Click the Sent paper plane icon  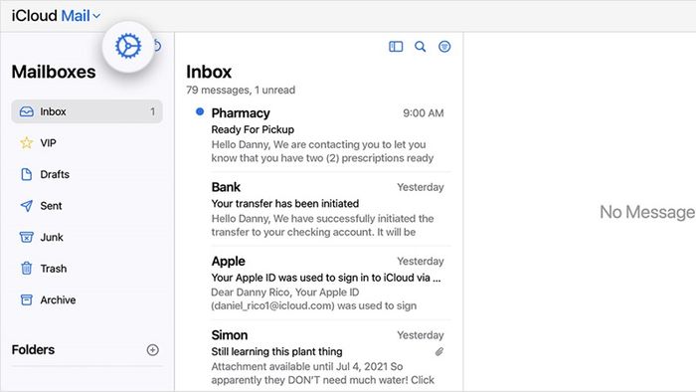coord(27,206)
